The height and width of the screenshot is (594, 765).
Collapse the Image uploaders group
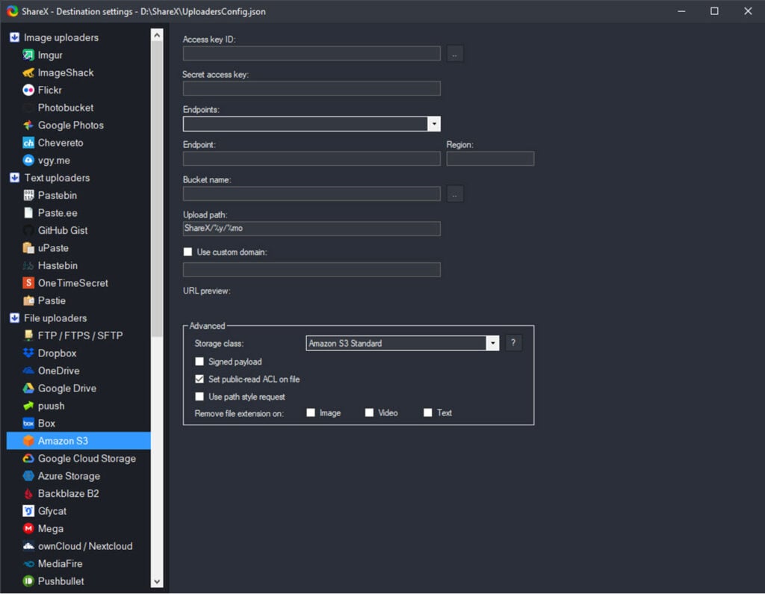(15, 37)
